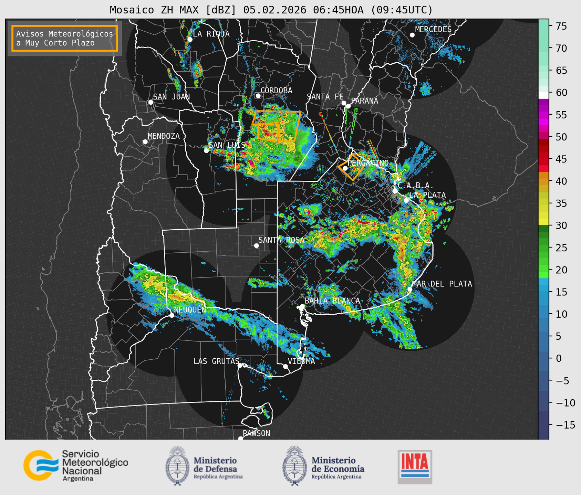Click the MAR DEL PLATA label text
The image size is (581, 495).
442,284
